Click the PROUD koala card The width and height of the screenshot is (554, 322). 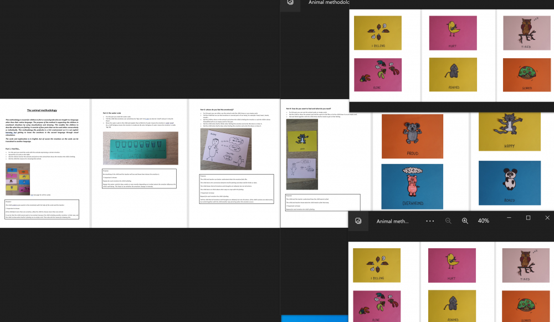tap(412, 136)
